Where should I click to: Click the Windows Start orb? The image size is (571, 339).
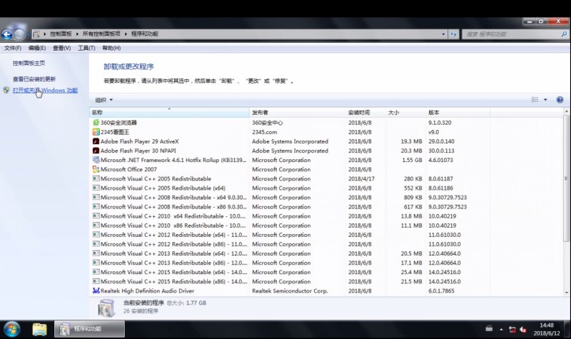11,330
